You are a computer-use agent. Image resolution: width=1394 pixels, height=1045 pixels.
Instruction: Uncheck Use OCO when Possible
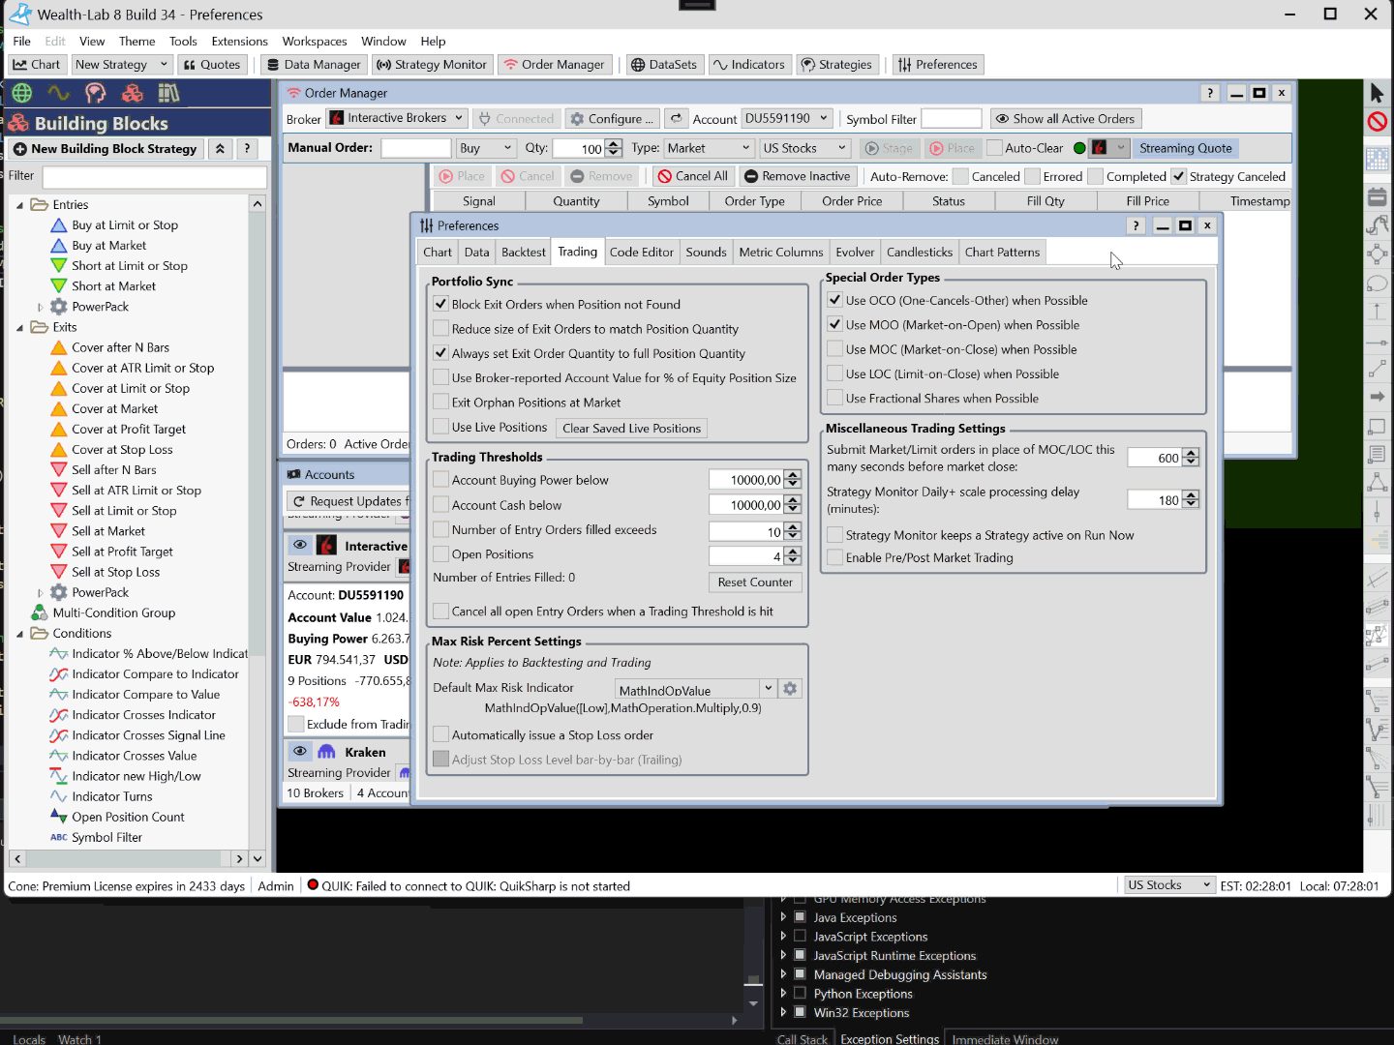click(x=834, y=300)
